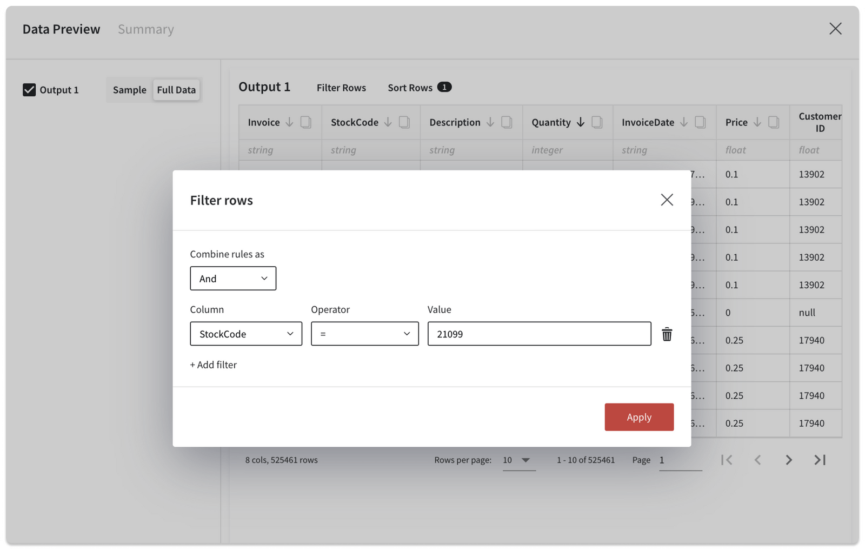This screenshot has width=865, height=549.
Task: Sort the Invoice column descending
Action: click(x=290, y=122)
